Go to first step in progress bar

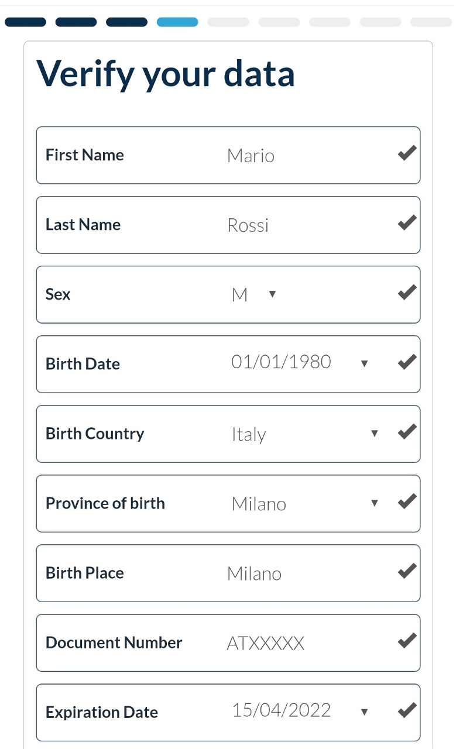point(25,22)
